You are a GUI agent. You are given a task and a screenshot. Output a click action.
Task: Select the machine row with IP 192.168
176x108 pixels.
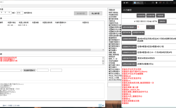(x=52, y=25)
